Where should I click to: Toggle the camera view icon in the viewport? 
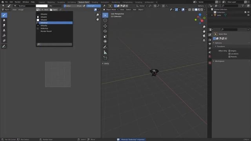click(204, 36)
